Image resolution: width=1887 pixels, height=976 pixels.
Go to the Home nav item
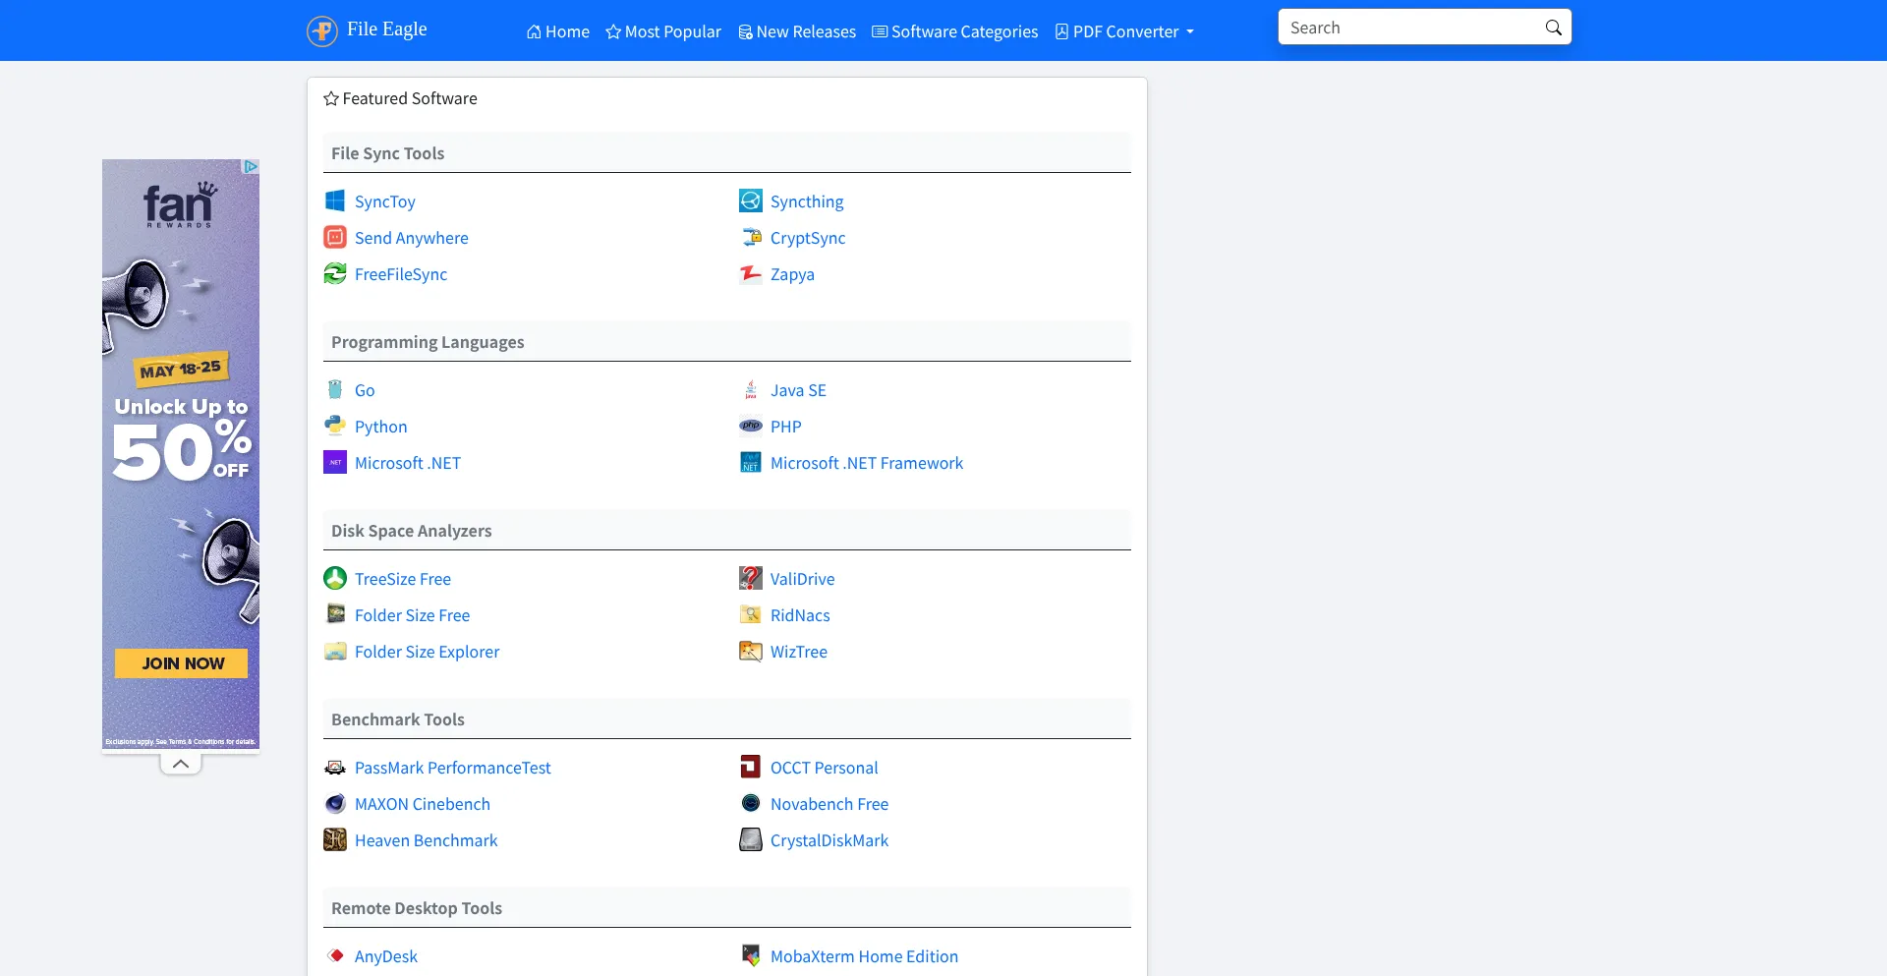558,31
